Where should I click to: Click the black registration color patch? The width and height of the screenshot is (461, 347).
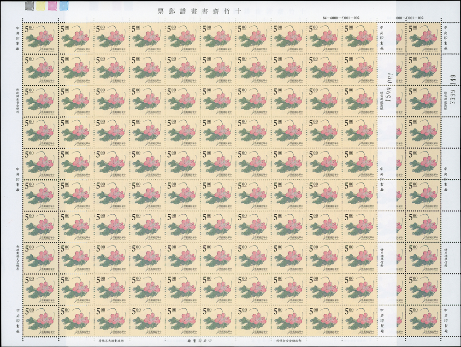[x=30, y=6]
